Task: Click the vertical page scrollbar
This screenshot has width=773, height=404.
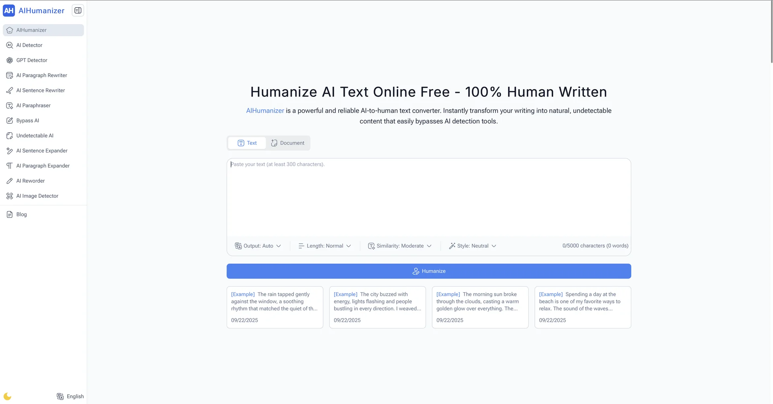Action: (771, 32)
